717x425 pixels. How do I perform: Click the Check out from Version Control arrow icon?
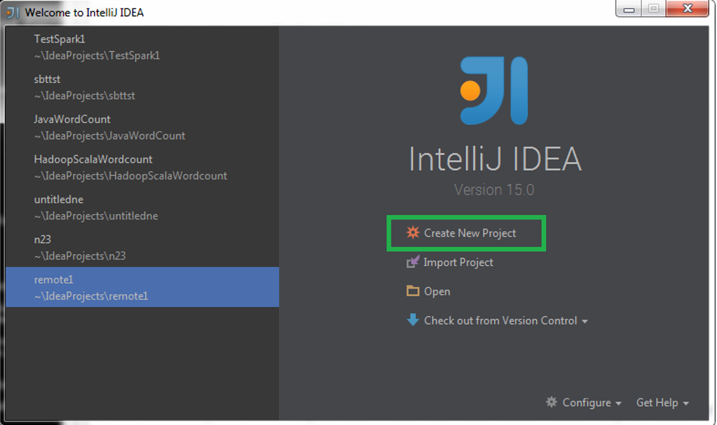(x=413, y=320)
